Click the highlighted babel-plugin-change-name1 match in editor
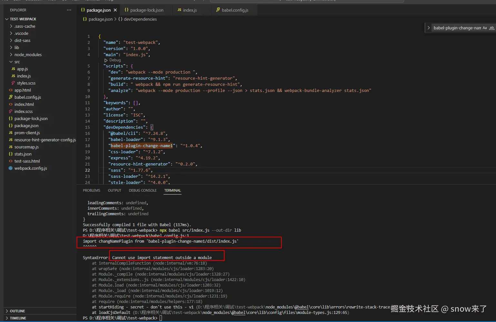This screenshot has width=496, height=322. (142, 146)
